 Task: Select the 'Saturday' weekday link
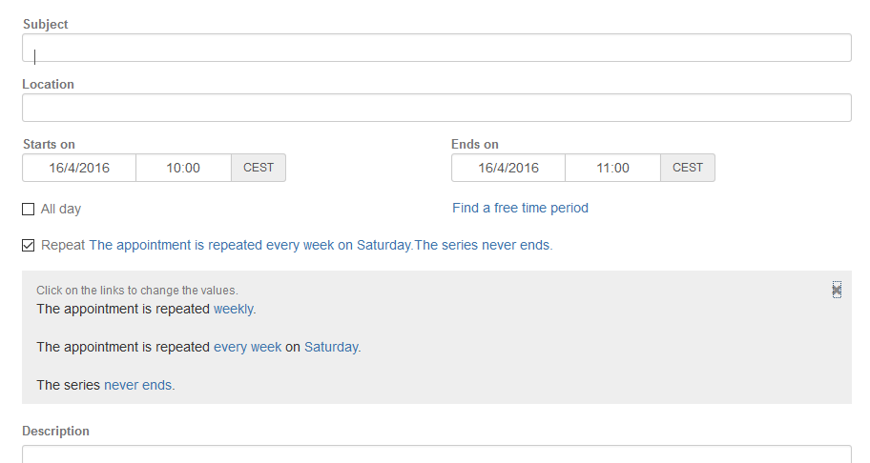[332, 347]
